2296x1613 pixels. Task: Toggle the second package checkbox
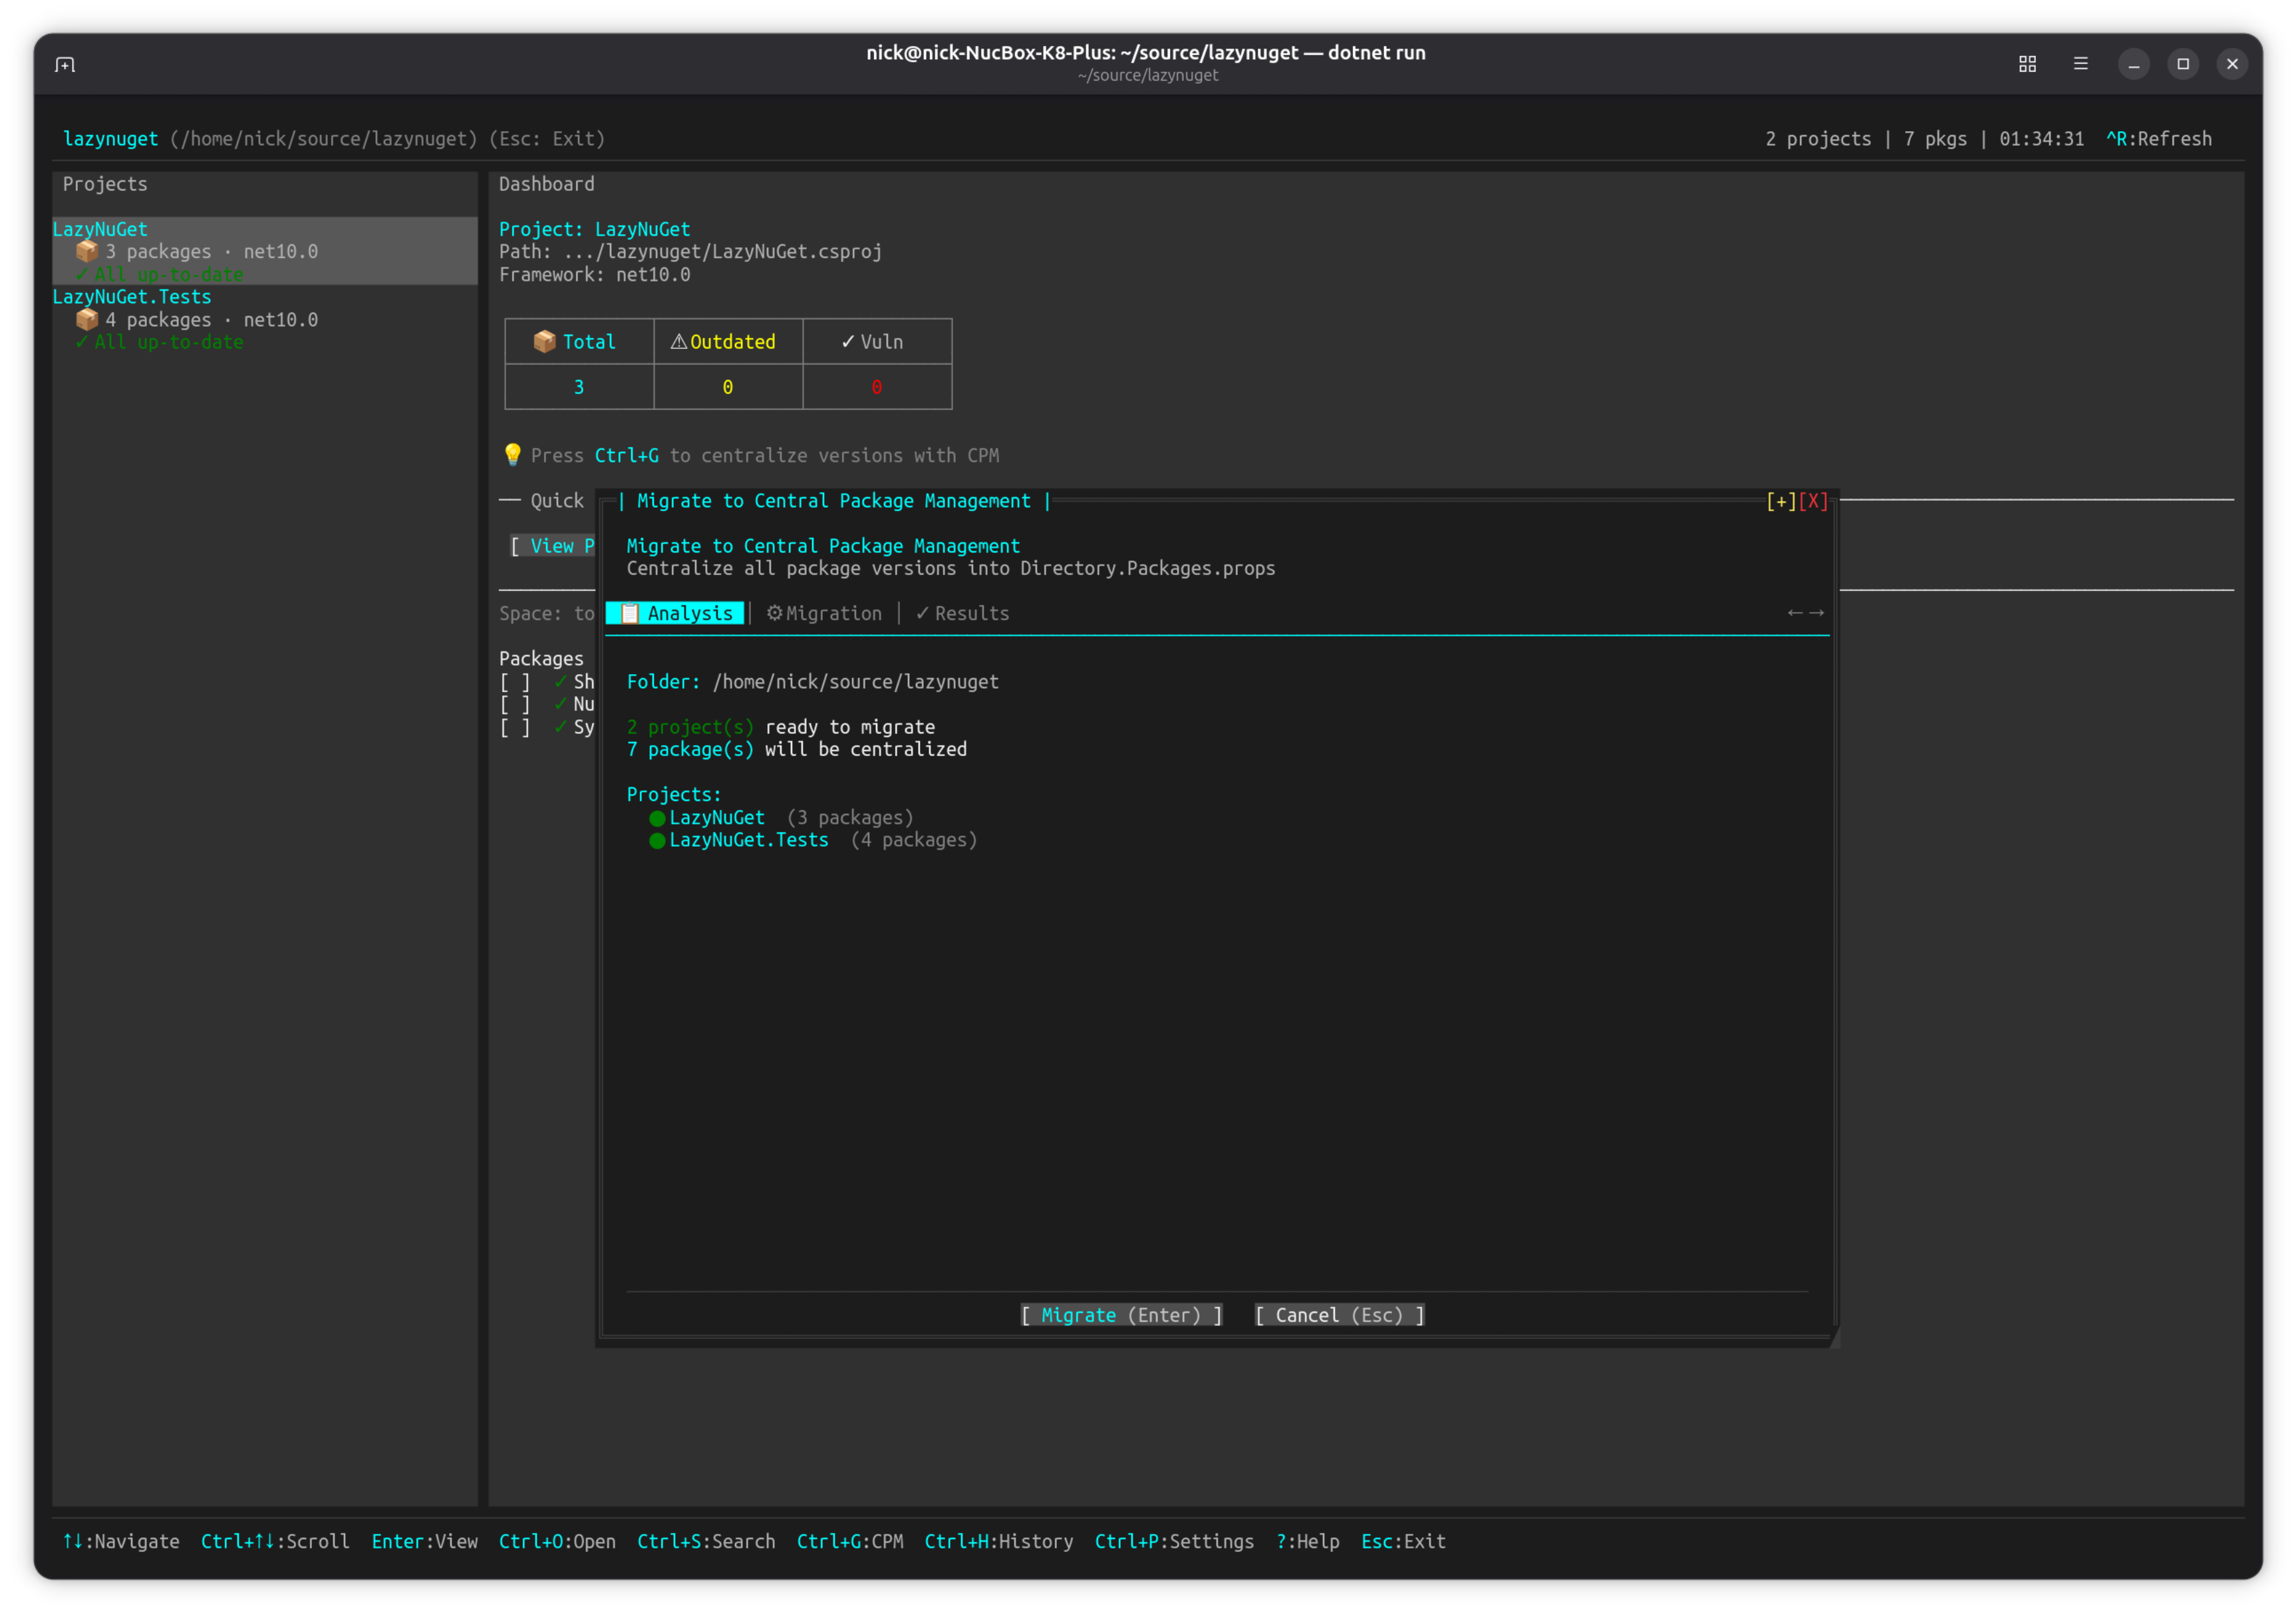tap(515, 705)
